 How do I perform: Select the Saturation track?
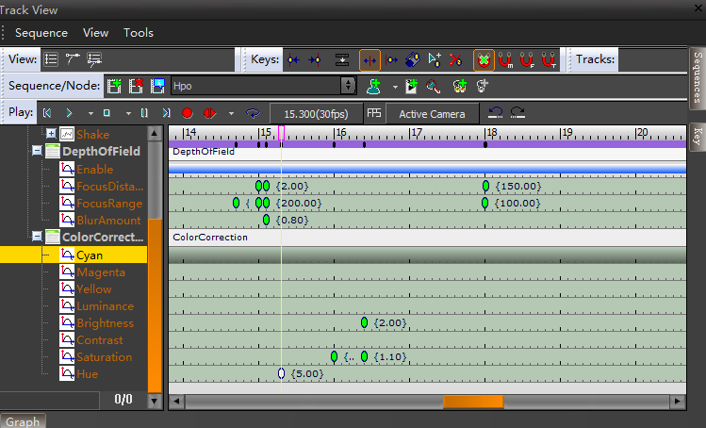(104, 357)
